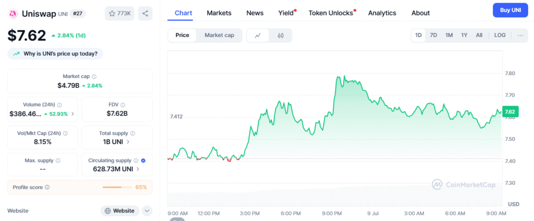Click the 65% profile score value
The width and height of the screenshot is (534, 221).
[x=141, y=187]
